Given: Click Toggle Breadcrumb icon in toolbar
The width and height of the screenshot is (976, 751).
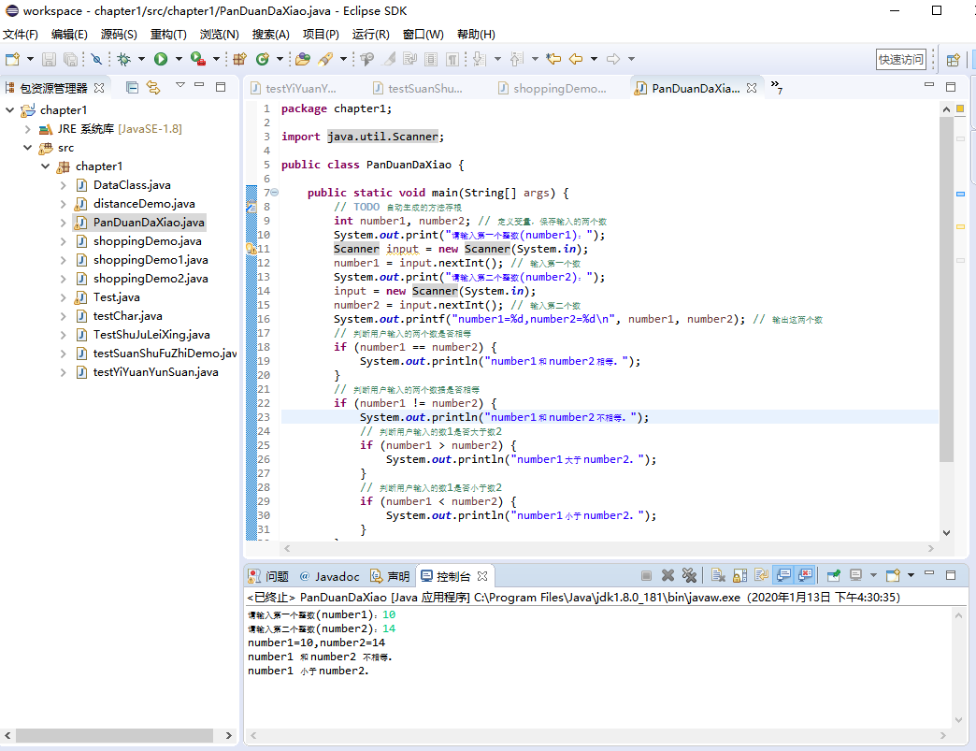Looking at the screenshot, I should point(366,59).
